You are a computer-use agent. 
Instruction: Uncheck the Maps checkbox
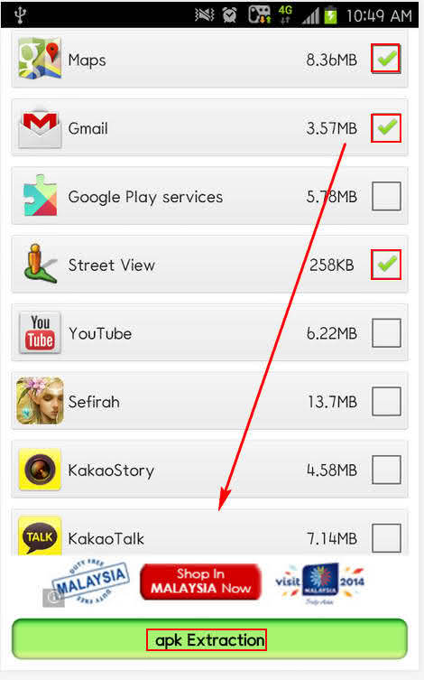tap(386, 59)
